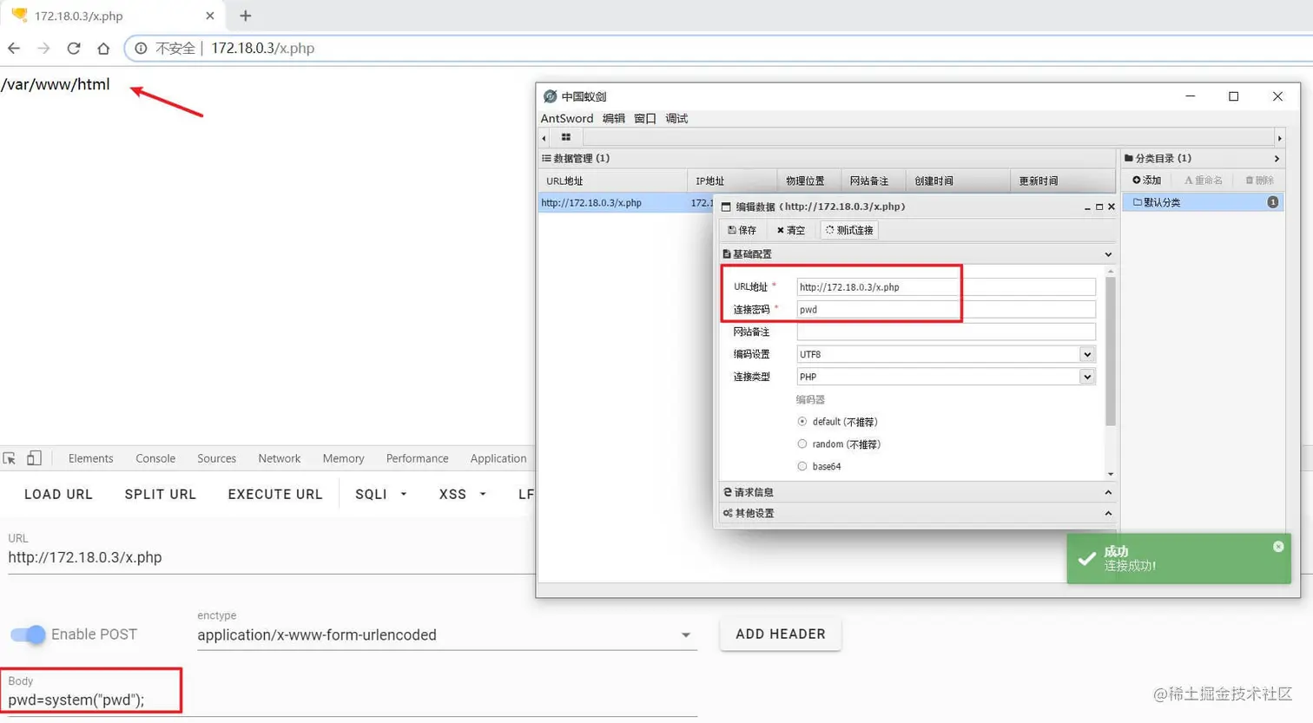Screen dimensions: 1313x723
Task: Open the 窗口 menu
Action: [x=645, y=119]
